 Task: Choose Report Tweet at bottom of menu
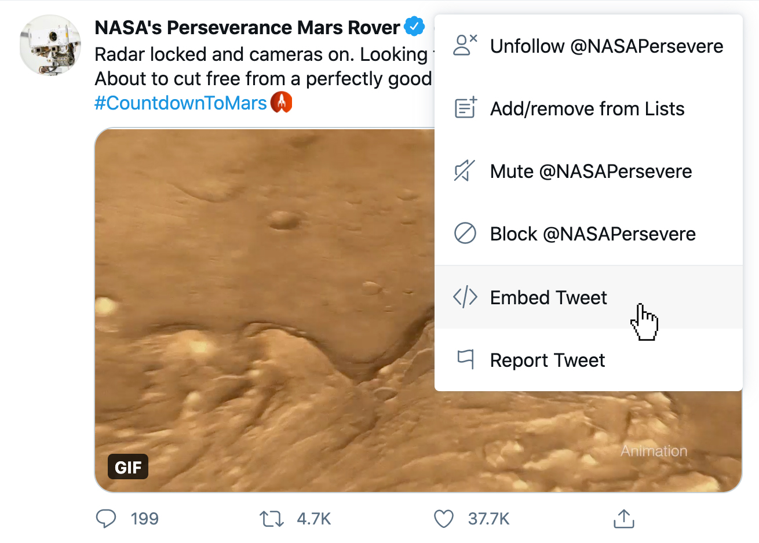pyautogui.click(x=547, y=360)
